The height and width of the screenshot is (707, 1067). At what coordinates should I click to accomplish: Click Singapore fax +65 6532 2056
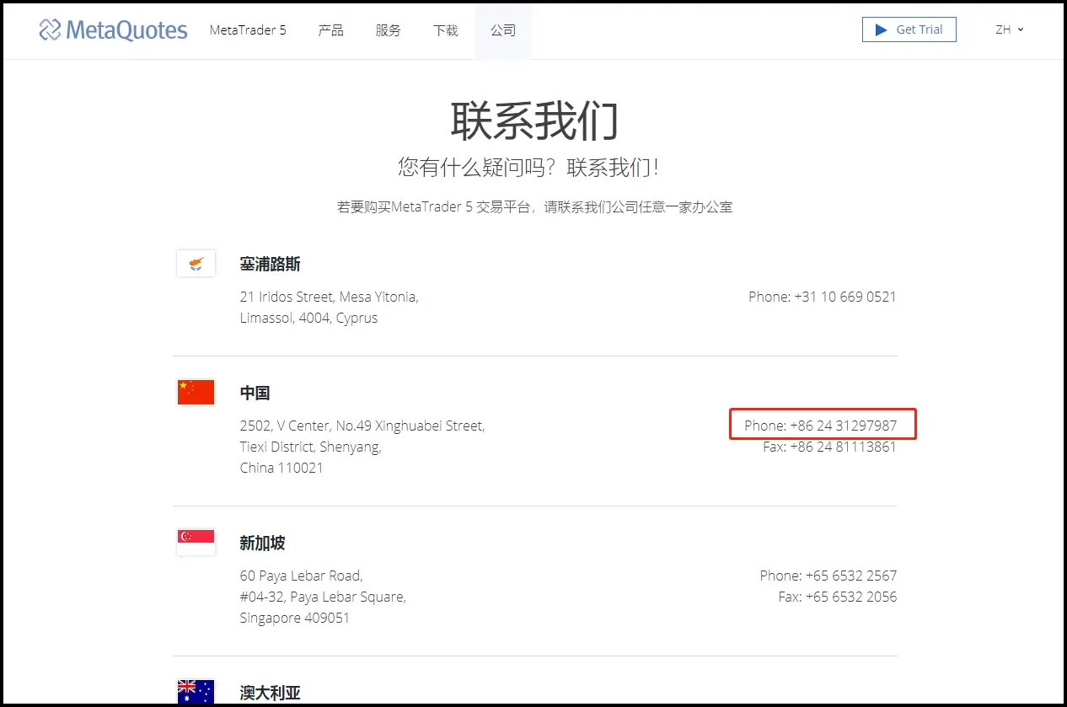[838, 597]
